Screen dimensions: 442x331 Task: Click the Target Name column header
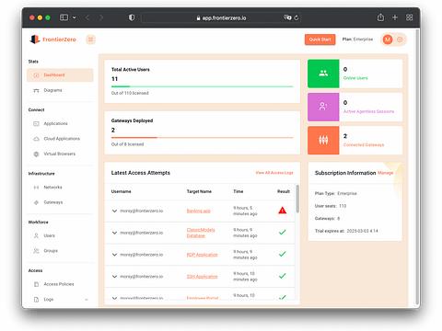pyautogui.click(x=199, y=191)
